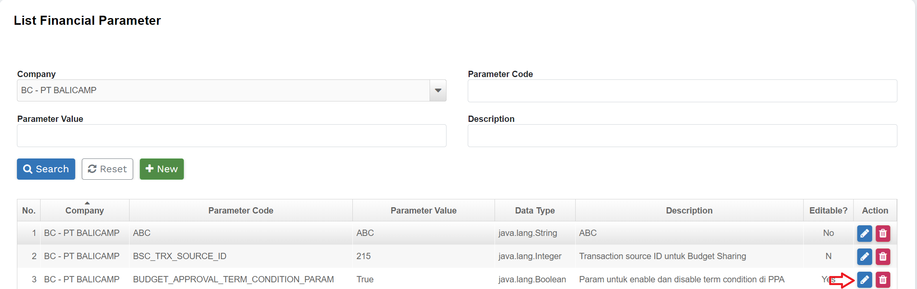Edit the BSC_TRX_SOURCE_ID parameter
Viewport: 917px width, 289px height.
(864, 257)
